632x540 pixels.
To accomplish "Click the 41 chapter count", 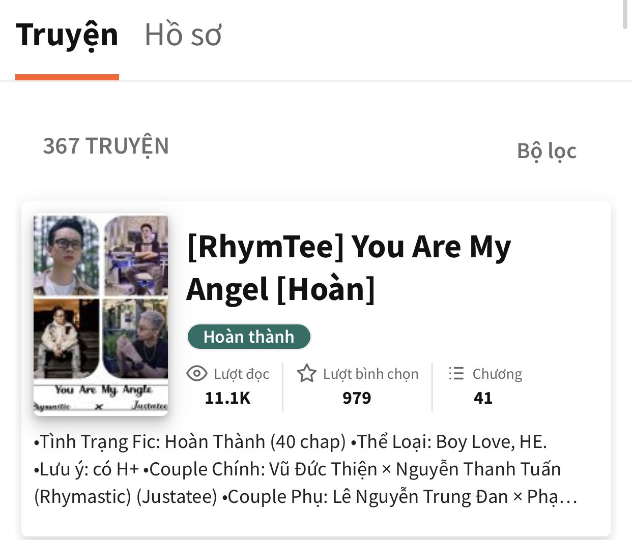I will click(x=483, y=398).
